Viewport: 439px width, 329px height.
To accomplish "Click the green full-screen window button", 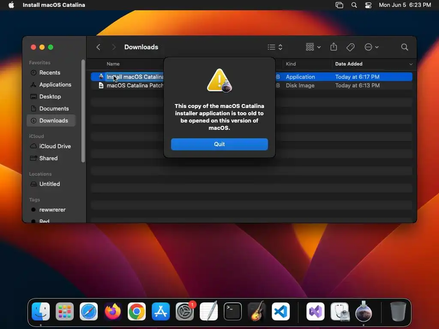I will (51, 47).
